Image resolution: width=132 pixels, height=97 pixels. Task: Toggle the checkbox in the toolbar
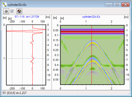point(12,11)
